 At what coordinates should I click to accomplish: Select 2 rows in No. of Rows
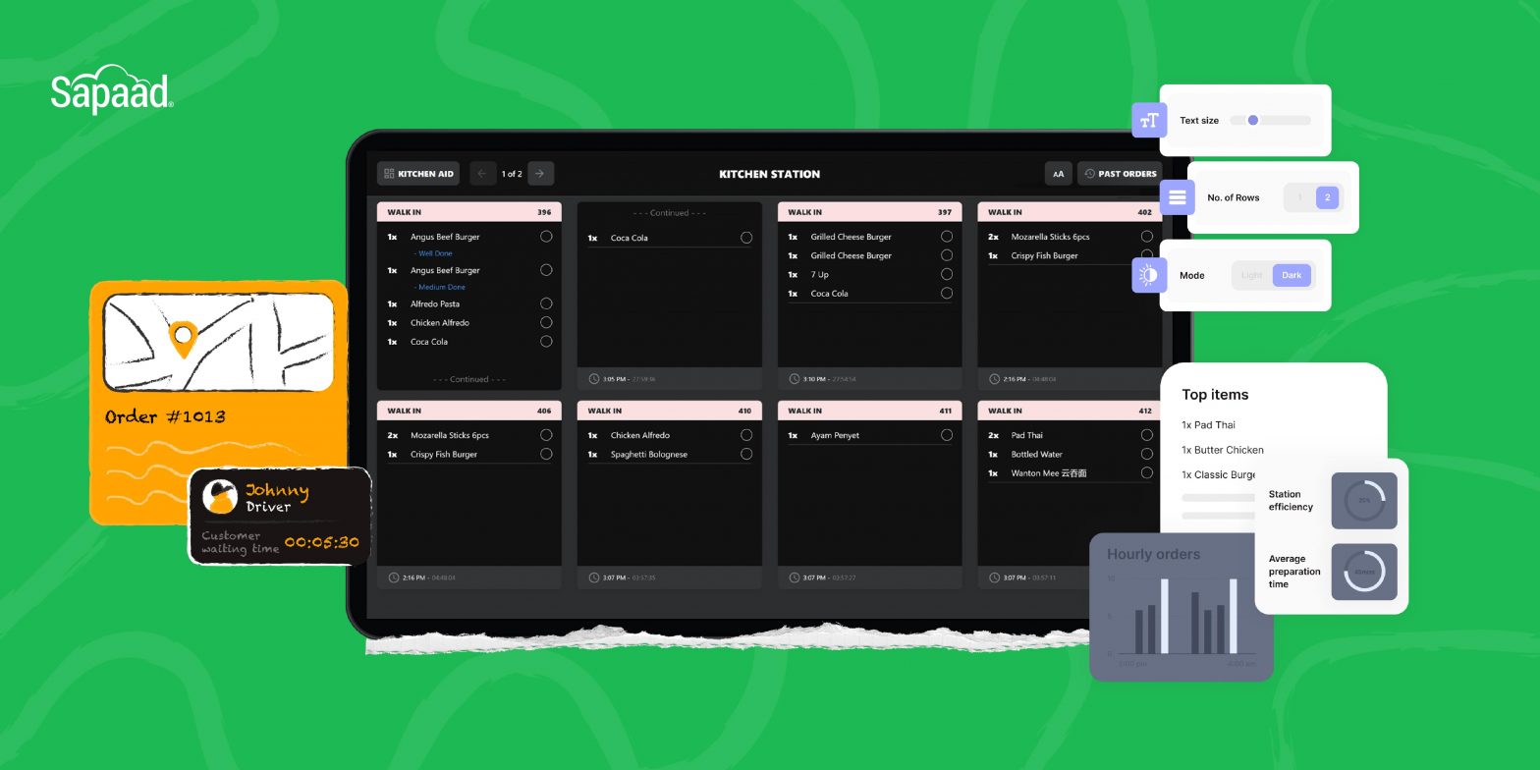[1327, 197]
